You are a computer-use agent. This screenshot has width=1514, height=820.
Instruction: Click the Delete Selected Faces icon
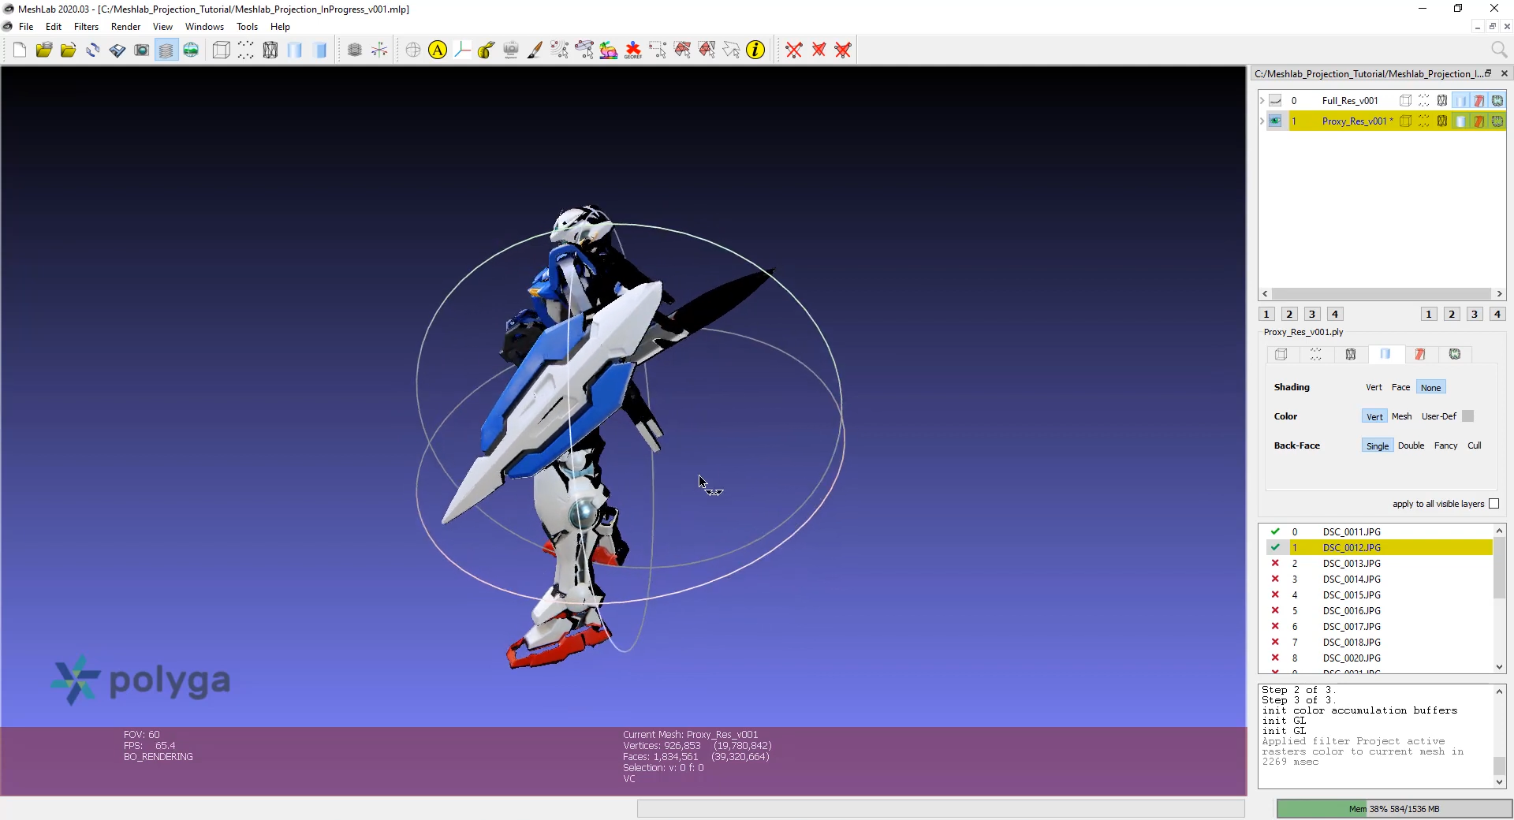(x=819, y=50)
